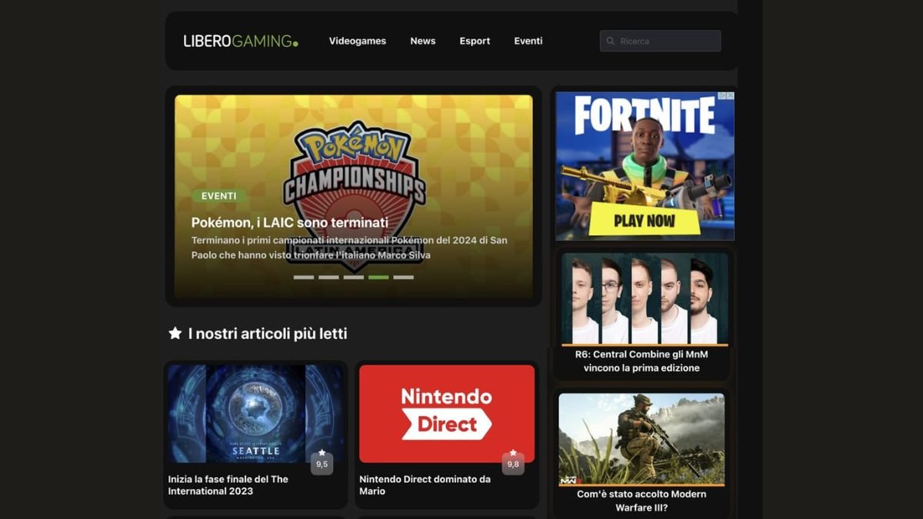Click the LiberoGaming logo

(241, 41)
